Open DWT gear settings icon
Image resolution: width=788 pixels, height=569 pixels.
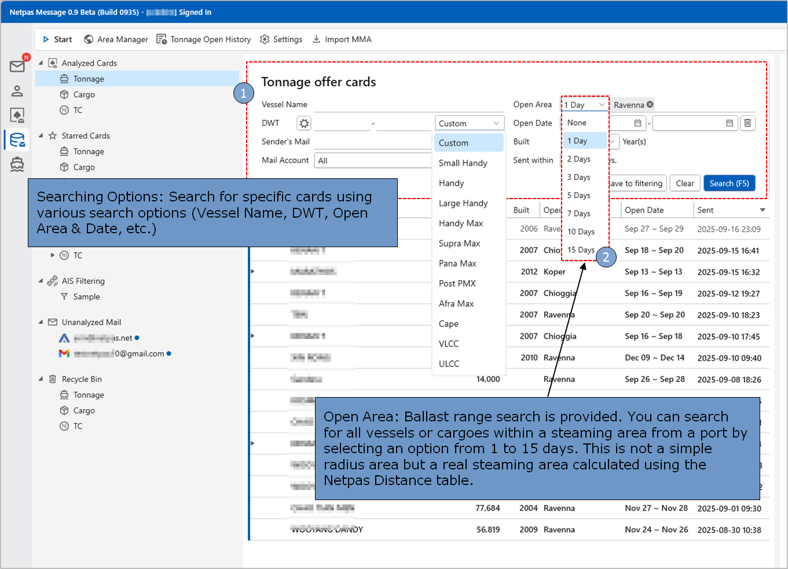(304, 123)
